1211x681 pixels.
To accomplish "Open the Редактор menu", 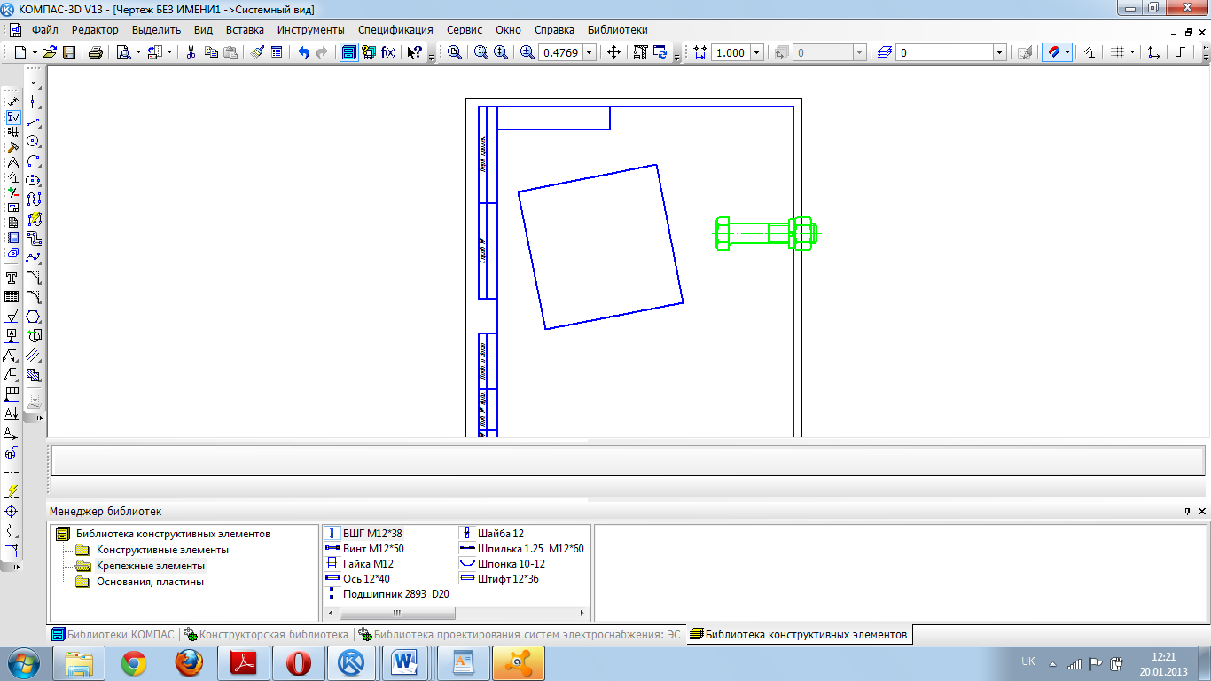I will (95, 30).
